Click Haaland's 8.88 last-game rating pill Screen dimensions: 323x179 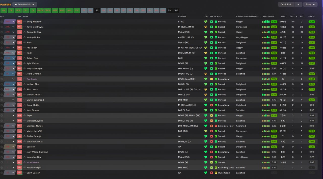tap(274, 22)
